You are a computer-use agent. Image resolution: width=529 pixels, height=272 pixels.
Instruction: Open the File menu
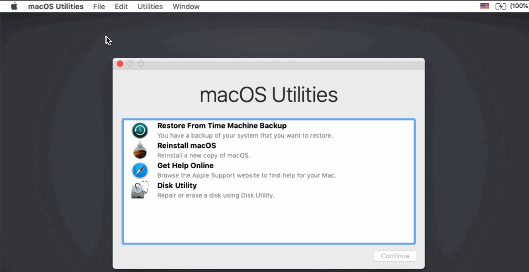point(99,7)
